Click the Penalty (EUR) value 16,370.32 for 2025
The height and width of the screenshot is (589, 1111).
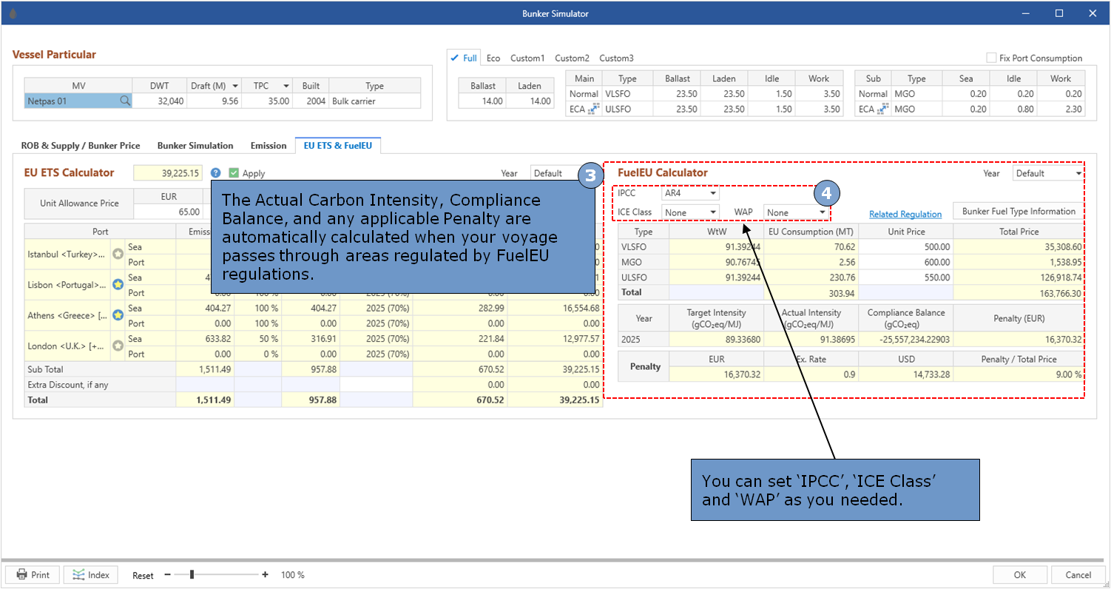(x=1019, y=339)
